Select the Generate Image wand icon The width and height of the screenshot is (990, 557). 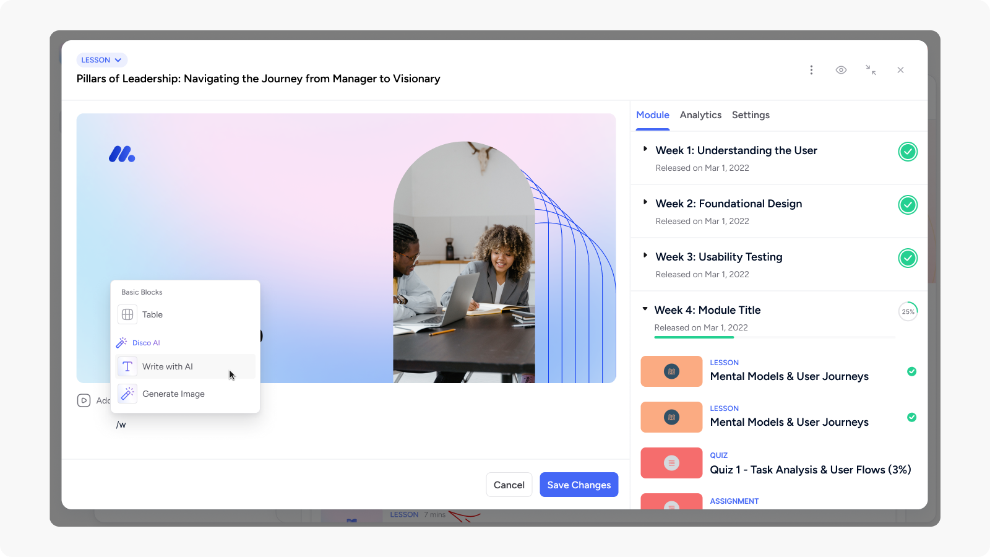(127, 394)
